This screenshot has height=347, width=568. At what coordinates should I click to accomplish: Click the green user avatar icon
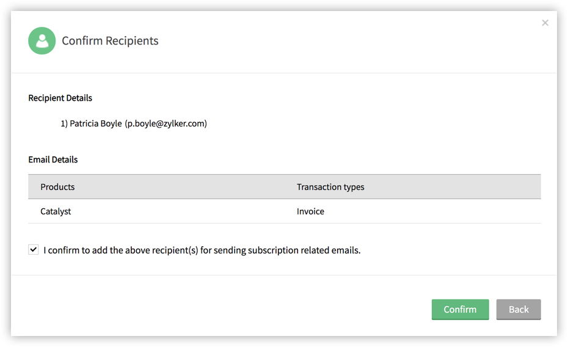click(x=42, y=40)
